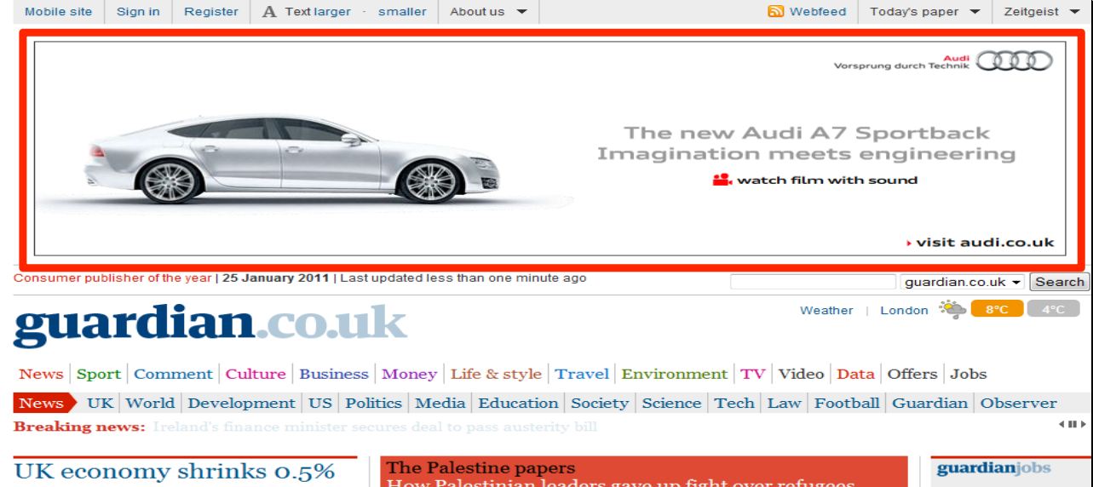The image size is (1093, 487).
Task: Click the partly cloudy weather icon
Action: click(951, 310)
